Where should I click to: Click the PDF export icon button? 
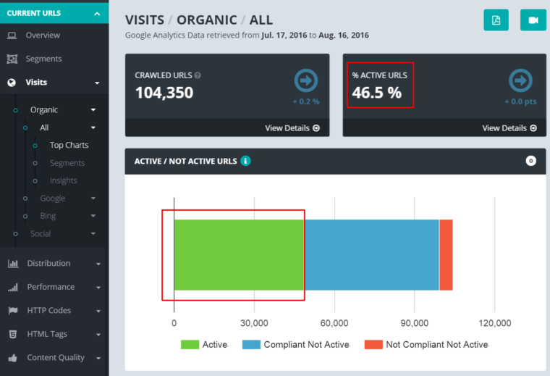[496, 20]
